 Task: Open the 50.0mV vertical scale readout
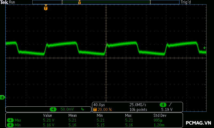tap(67, 109)
